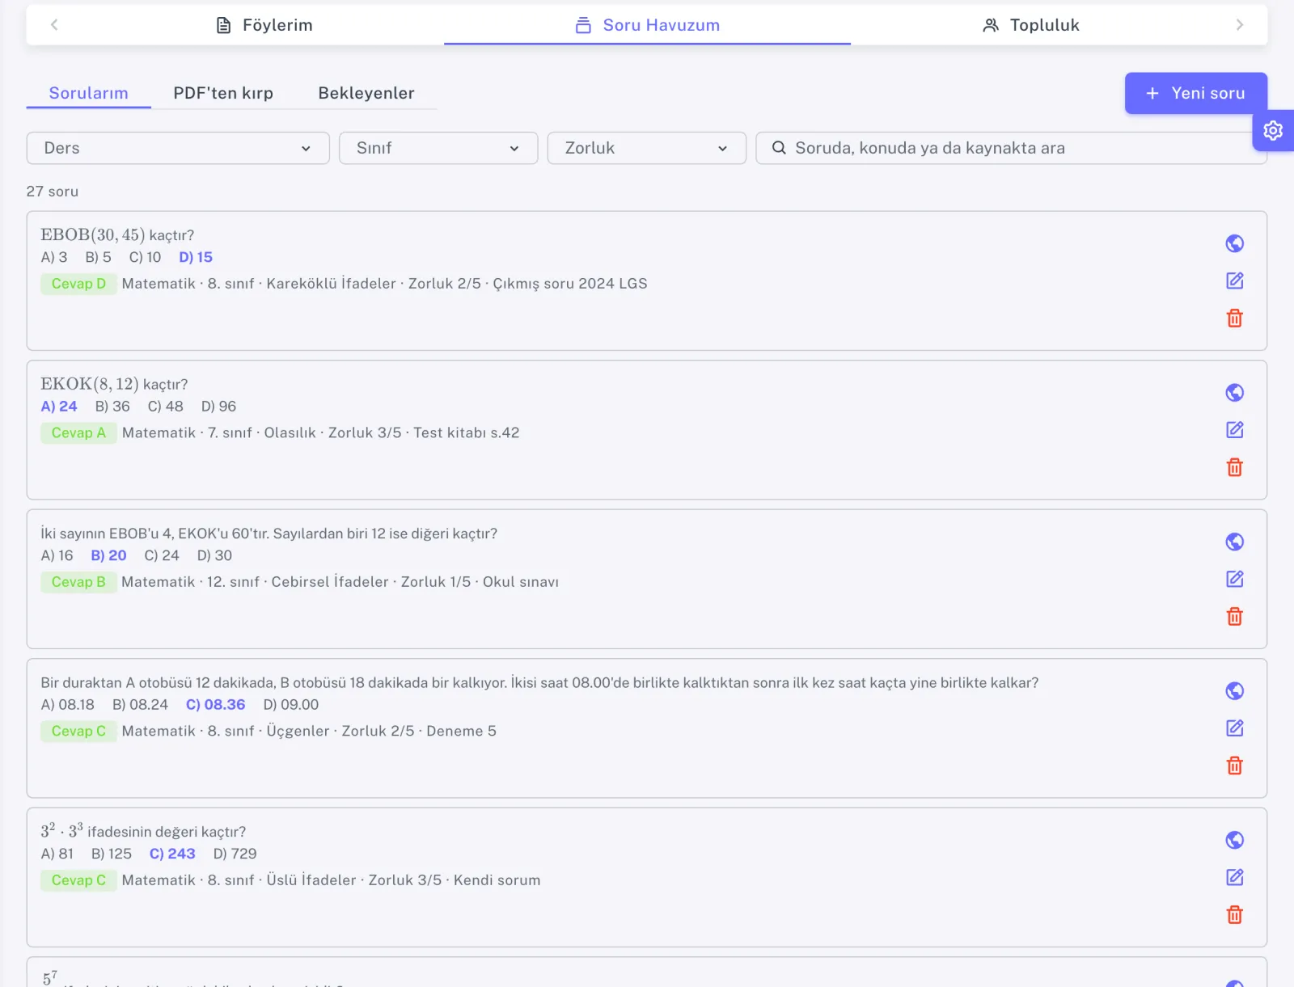
Task: Edit the otobüs durak question
Action: click(1234, 728)
